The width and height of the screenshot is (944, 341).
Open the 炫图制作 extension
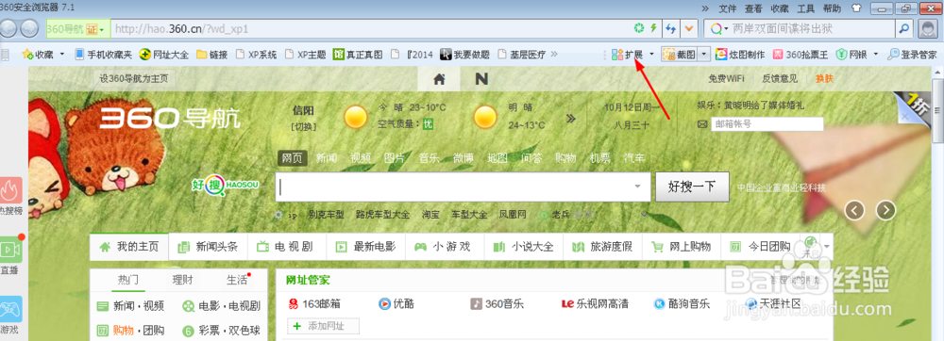click(x=740, y=55)
